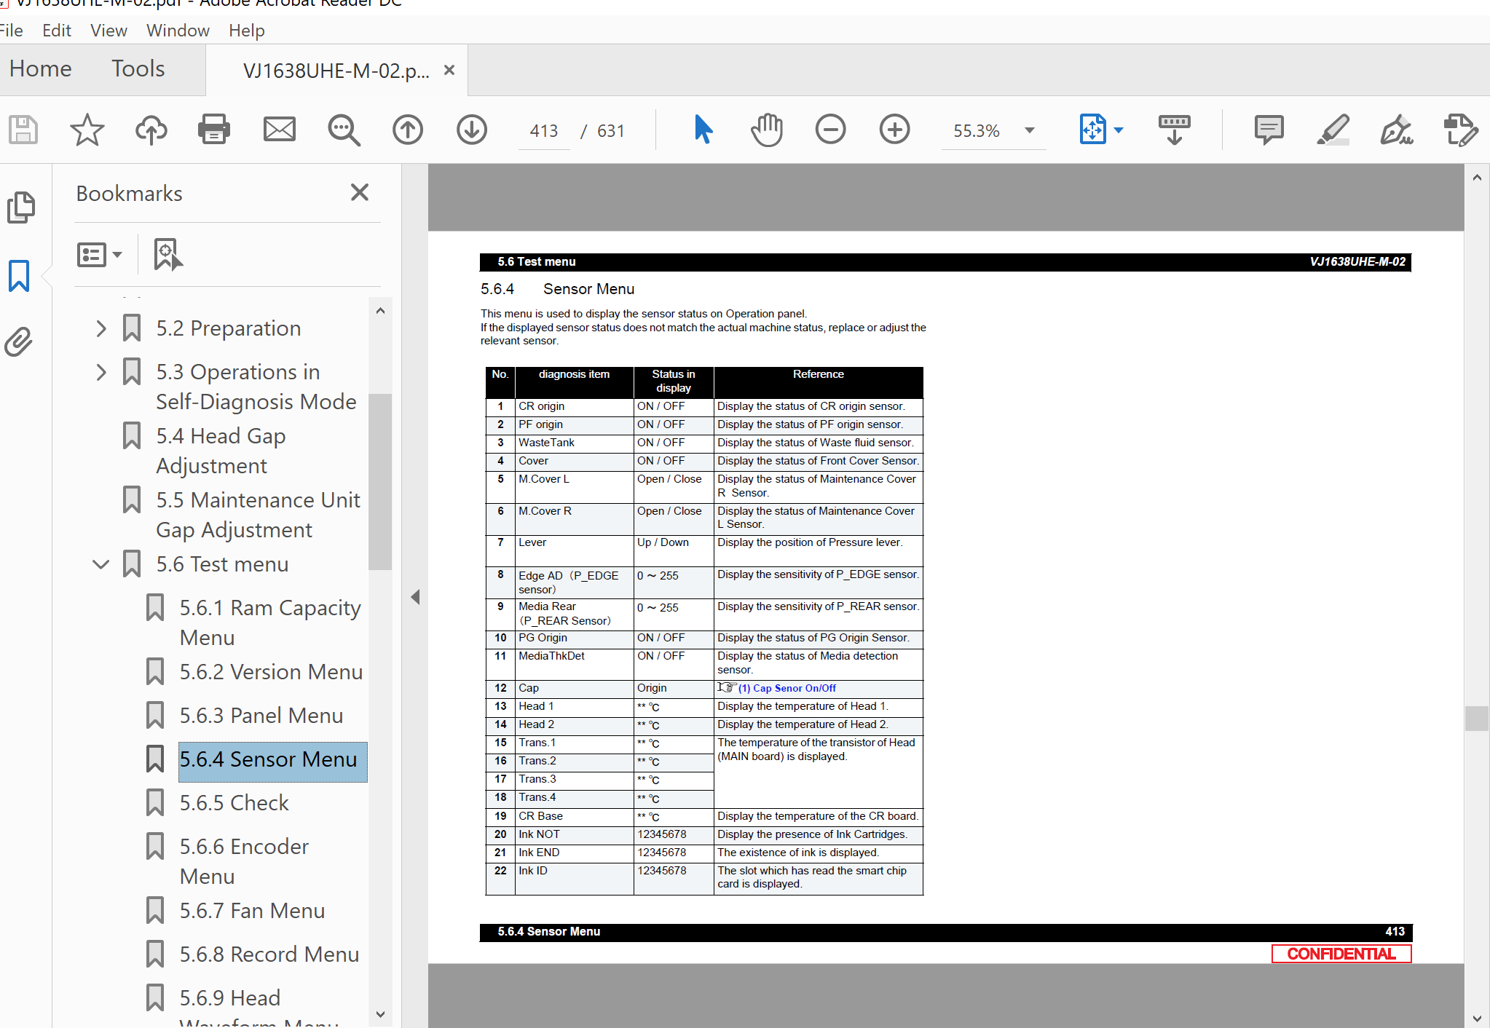The width and height of the screenshot is (1490, 1028).
Task: Open the File menu
Action: point(12,31)
